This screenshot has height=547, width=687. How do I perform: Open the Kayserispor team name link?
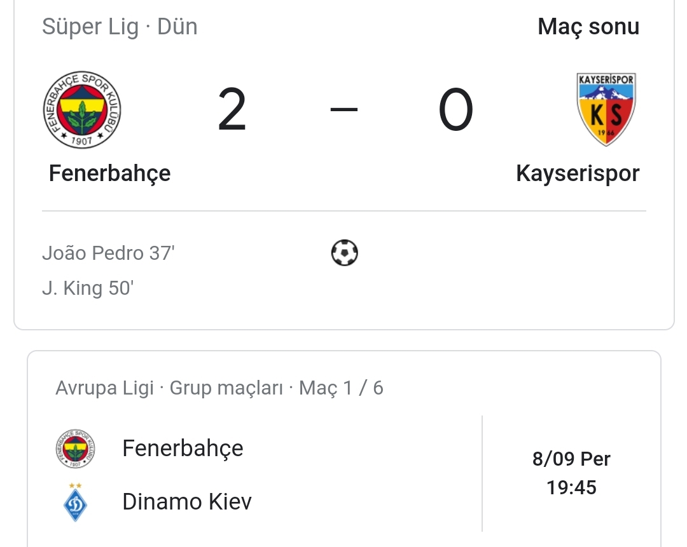pos(578,173)
